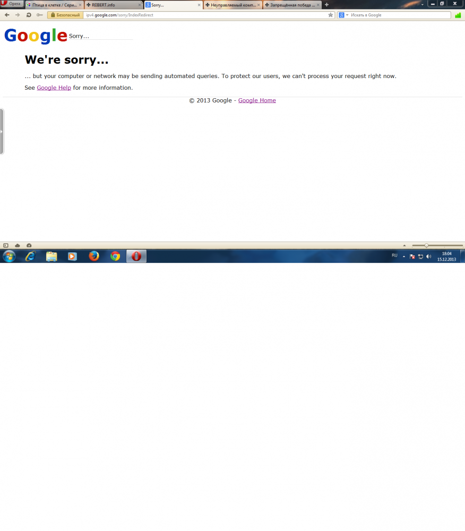Open the Opera Link cloud icon
Image resolution: width=465 pixels, height=531 pixels.
(x=18, y=245)
